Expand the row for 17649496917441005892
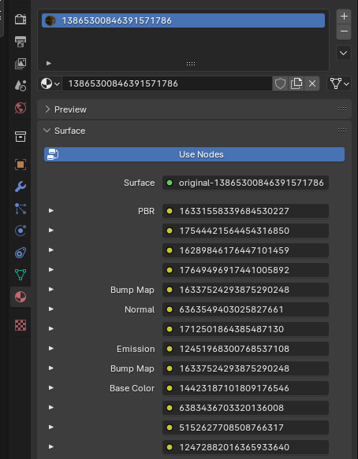This screenshot has width=358, height=459. 51,269
